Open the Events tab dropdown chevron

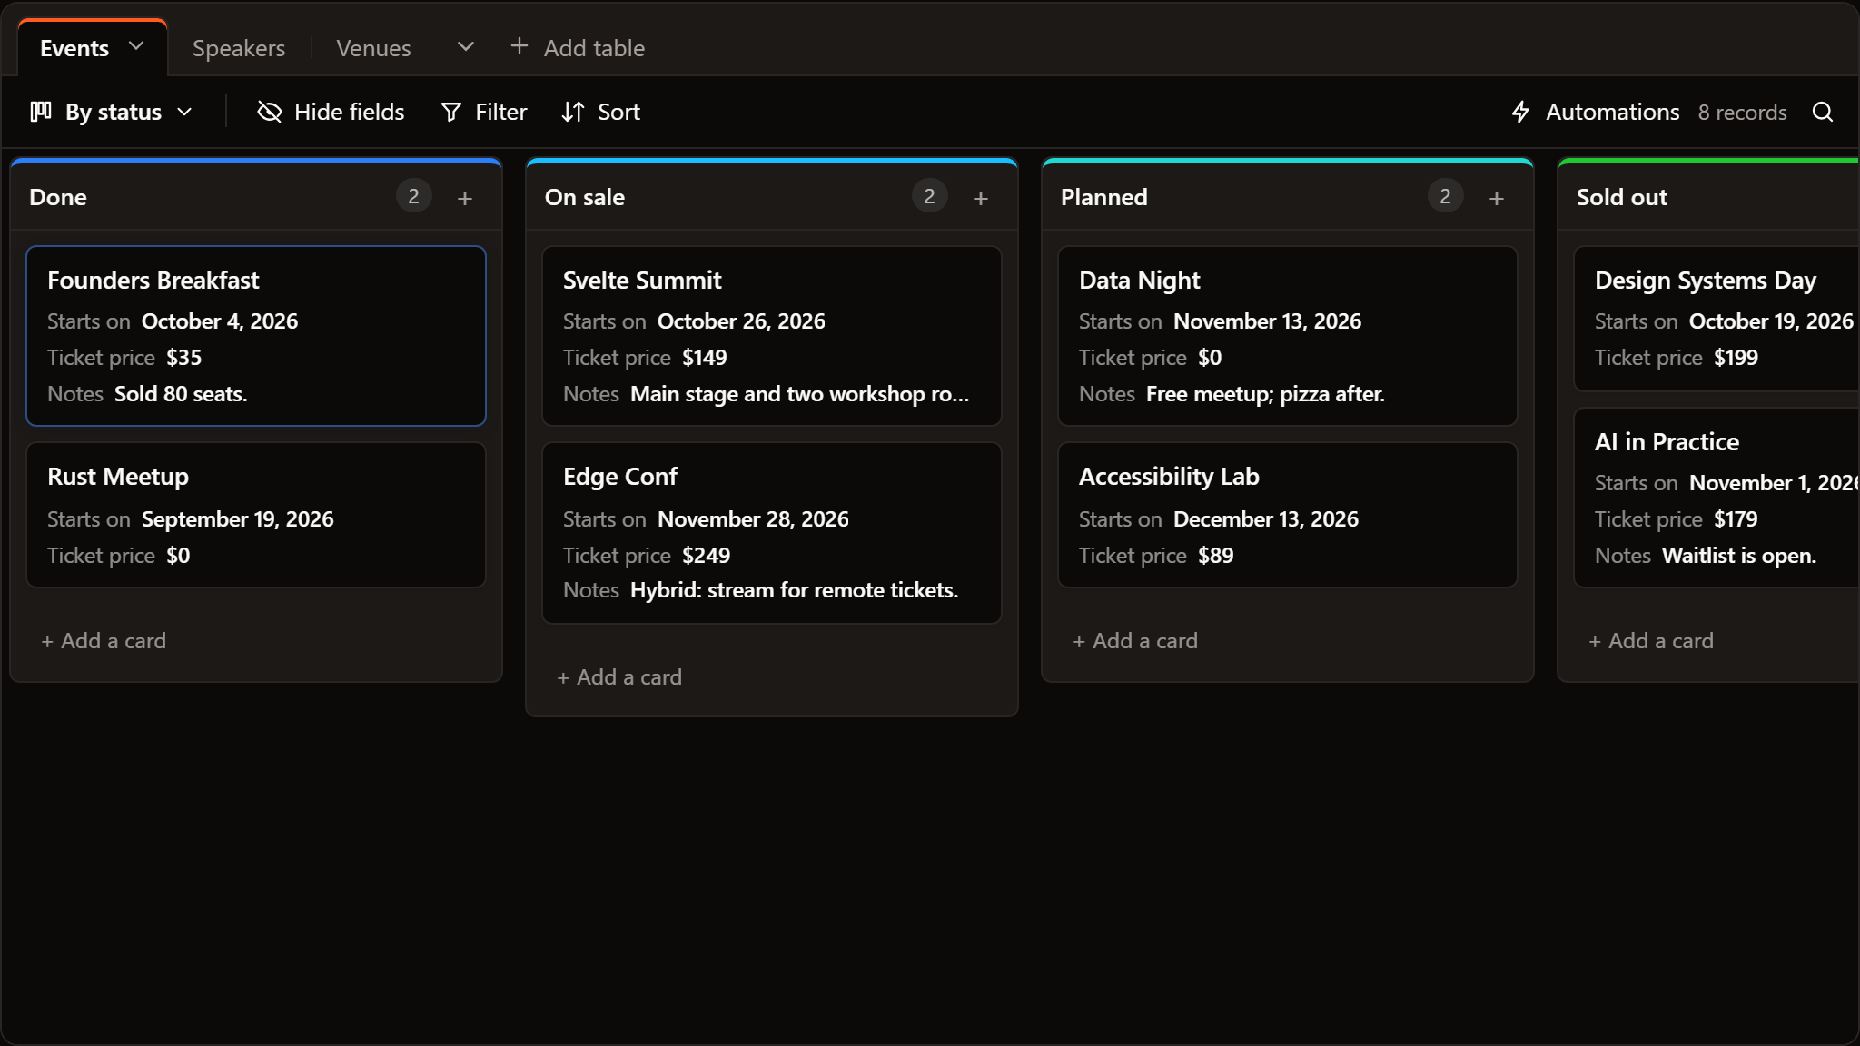(x=136, y=46)
